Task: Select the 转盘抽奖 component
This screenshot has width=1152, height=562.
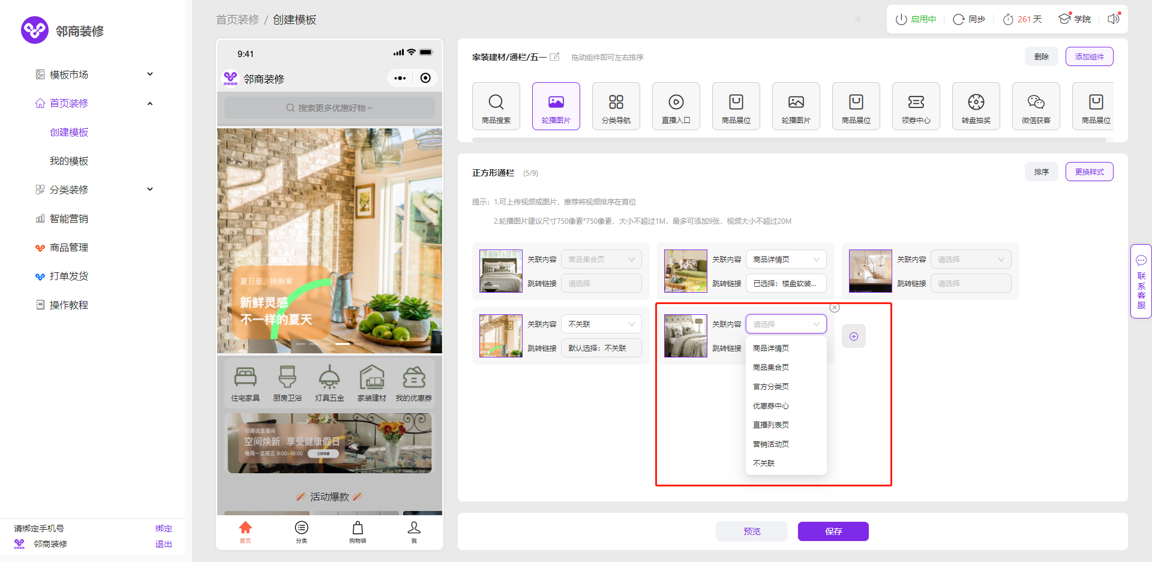Action: pos(976,106)
